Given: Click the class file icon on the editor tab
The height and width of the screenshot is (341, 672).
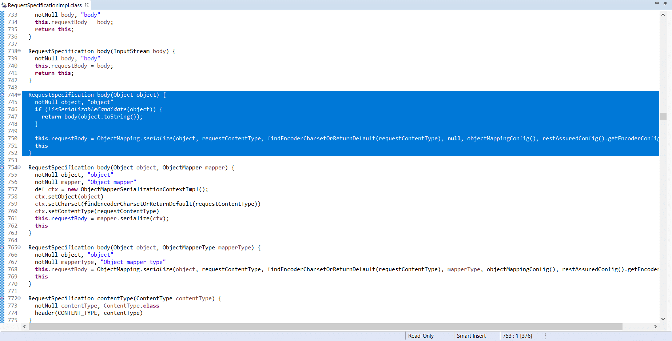Looking at the screenshot, I should coord(4,5).
